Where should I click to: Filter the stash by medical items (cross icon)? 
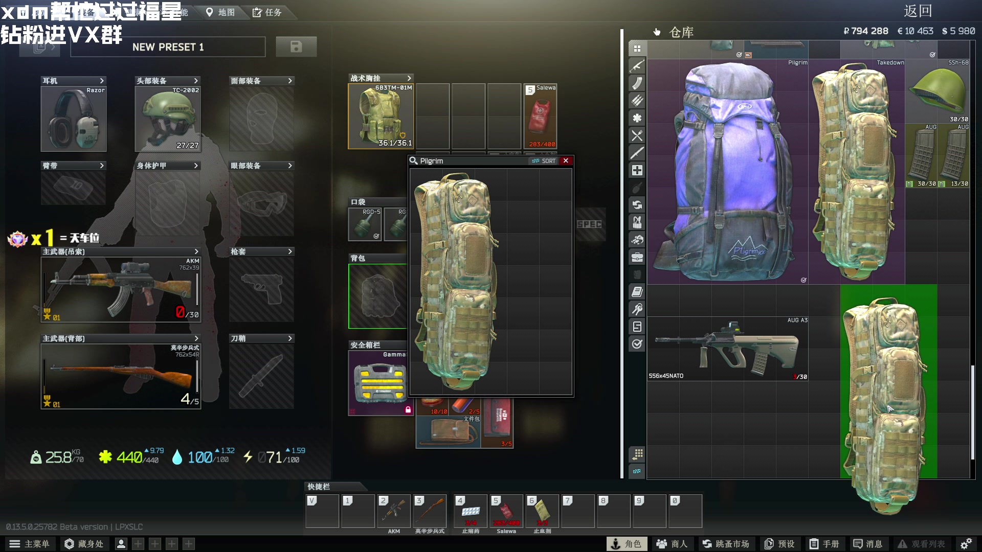tap(637, 170)
